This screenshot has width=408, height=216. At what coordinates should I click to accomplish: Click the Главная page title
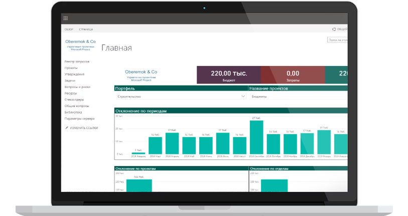pyautogui.click(x=116, y=47)
